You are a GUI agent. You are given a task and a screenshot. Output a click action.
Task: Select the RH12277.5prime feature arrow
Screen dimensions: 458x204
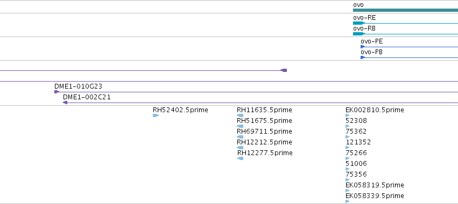(240, 158)
